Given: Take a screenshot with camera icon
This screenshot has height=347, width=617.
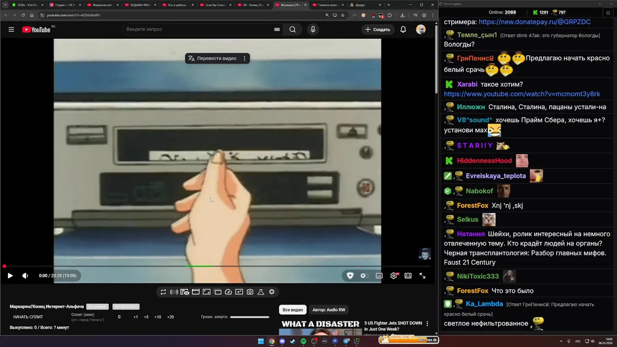Looking at the screenshot, I should (x=250, y=292).
